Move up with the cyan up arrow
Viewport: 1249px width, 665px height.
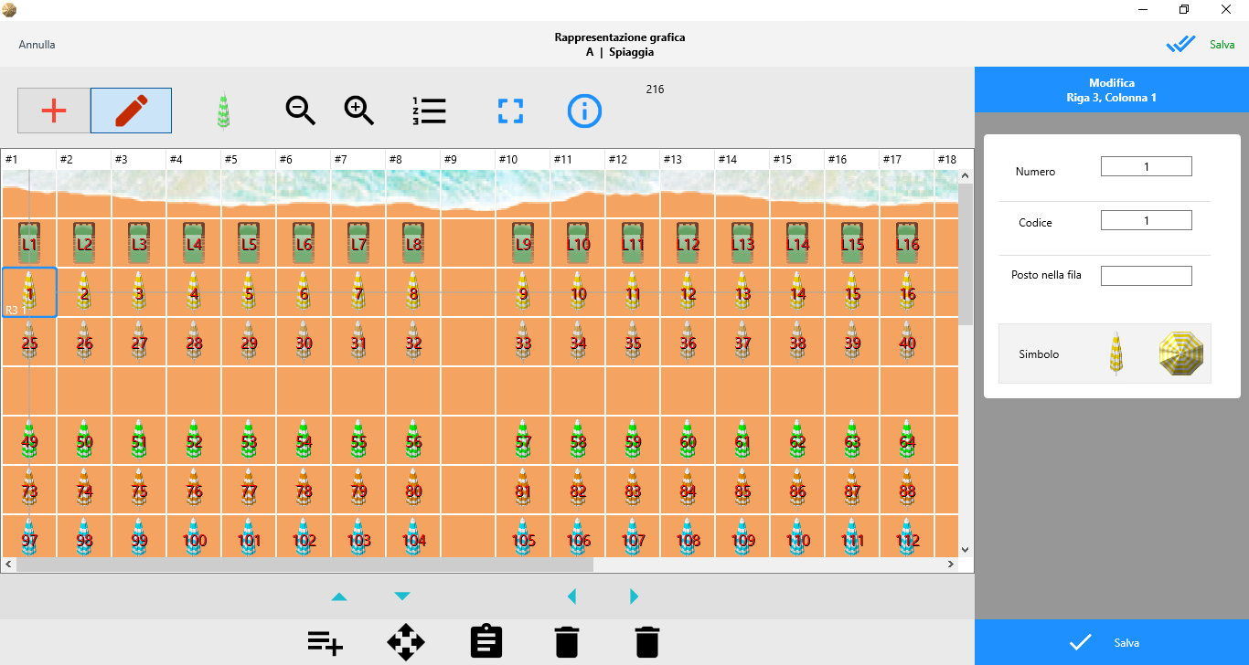pyautogui.click(x=339, y=596)
